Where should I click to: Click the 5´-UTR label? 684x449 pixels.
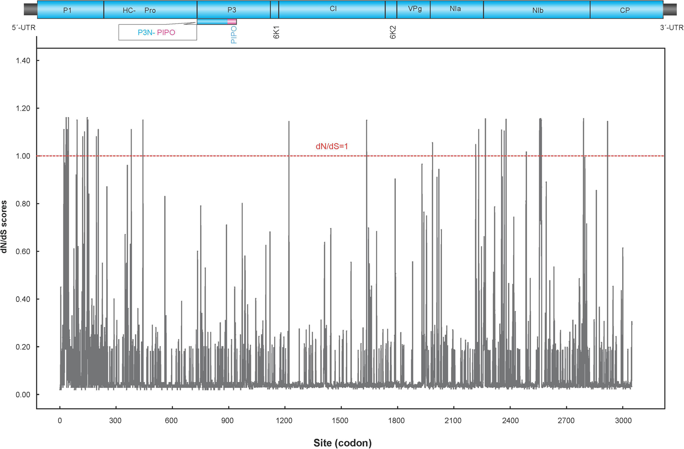[24, 28]
